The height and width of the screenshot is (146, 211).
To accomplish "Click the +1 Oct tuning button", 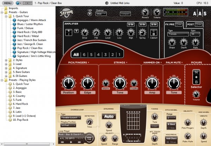I will pos(155,126).
